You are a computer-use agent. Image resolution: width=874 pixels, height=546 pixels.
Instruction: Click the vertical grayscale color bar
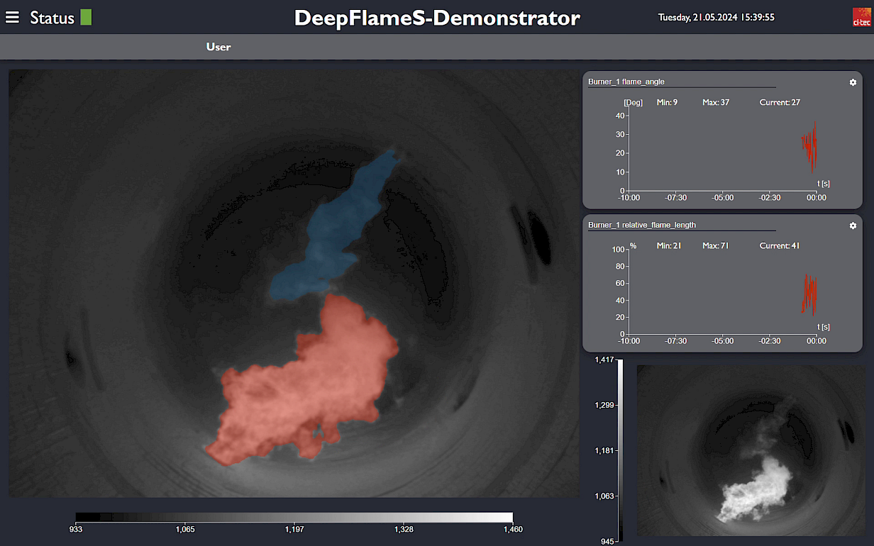point(620,450)
